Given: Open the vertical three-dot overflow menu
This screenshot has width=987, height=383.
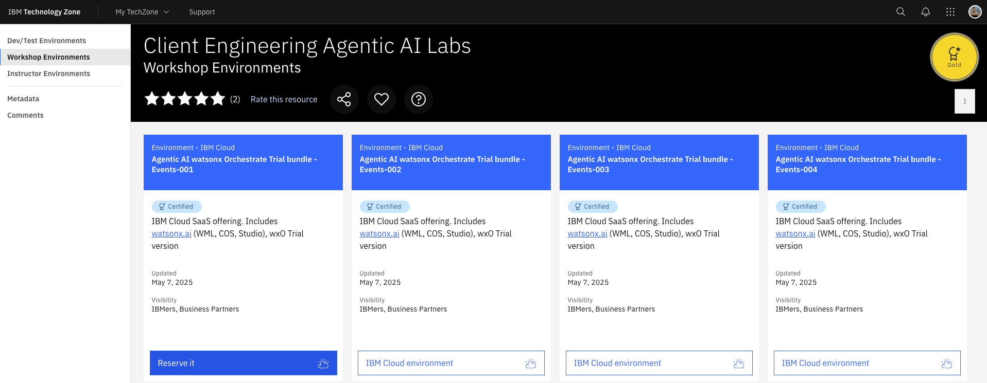Looking at the screenshot, I should (x=964, y=101).
